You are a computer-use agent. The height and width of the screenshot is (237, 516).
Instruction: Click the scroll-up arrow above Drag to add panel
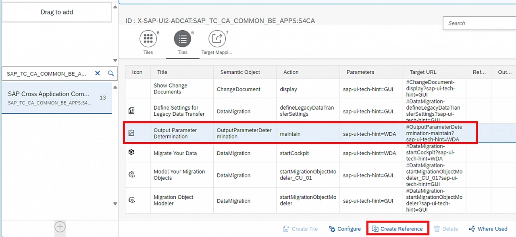point(115,7)
